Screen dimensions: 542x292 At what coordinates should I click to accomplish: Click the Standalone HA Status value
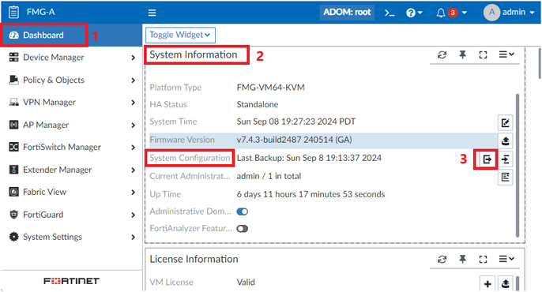(258, 105)
